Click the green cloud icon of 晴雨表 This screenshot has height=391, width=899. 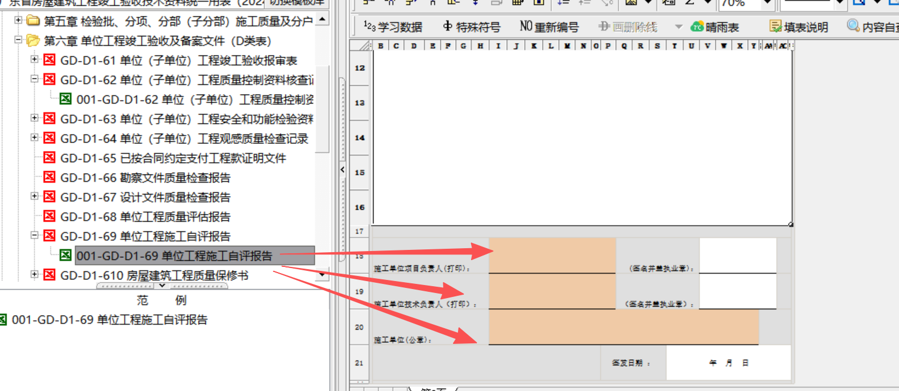[x=697, y=27]
